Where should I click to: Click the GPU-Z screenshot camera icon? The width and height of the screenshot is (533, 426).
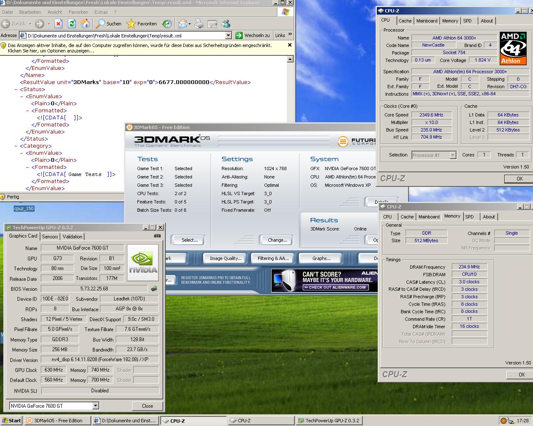[157, 236]
